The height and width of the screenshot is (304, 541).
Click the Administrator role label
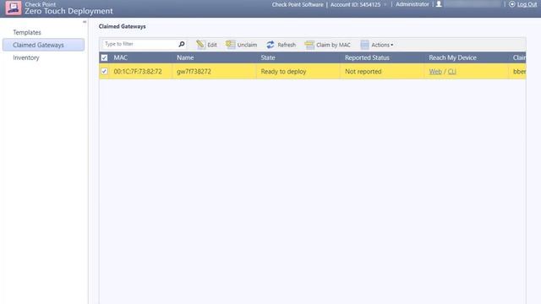tap(413, 4)
